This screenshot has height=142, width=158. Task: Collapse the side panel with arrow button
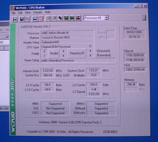[144, 18]
